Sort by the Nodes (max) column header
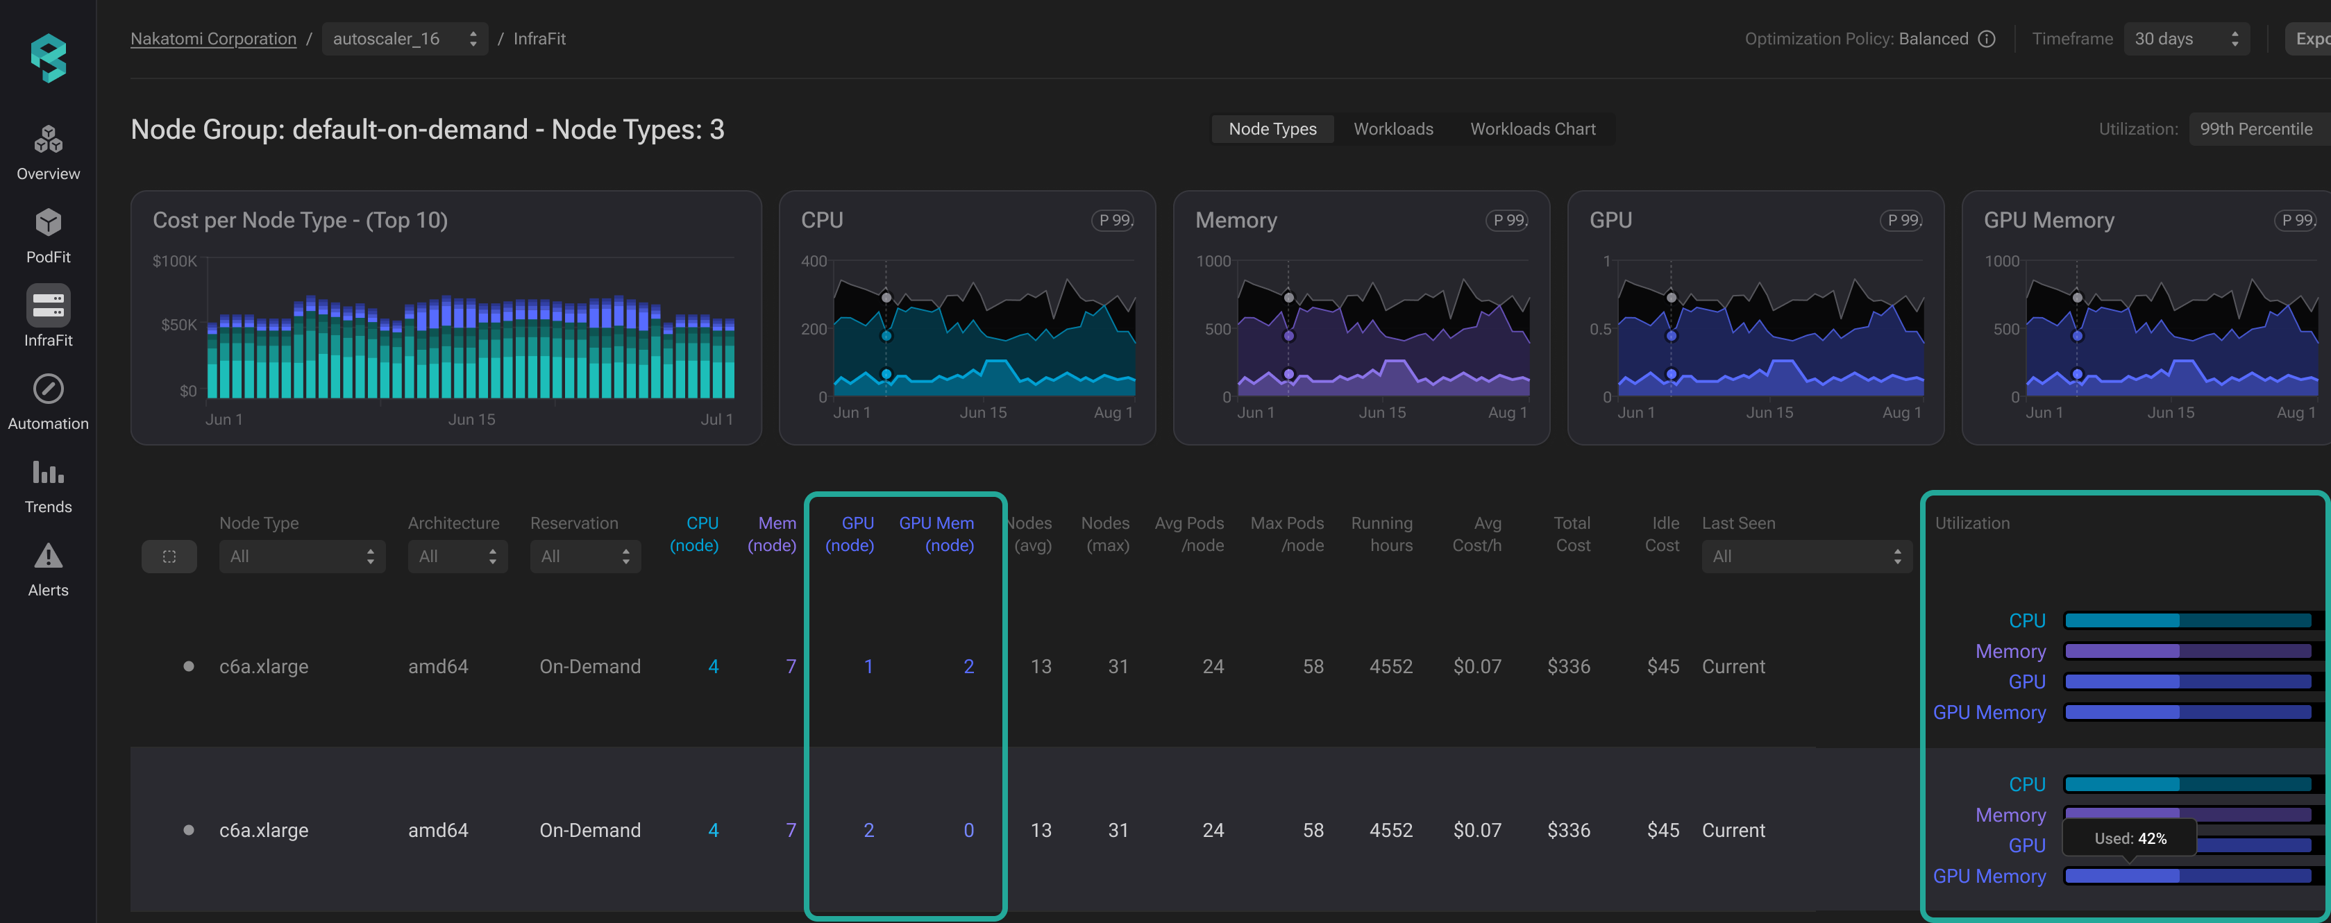The height and width of the screenshot is (923, 2331). [x=1105, y=534]
